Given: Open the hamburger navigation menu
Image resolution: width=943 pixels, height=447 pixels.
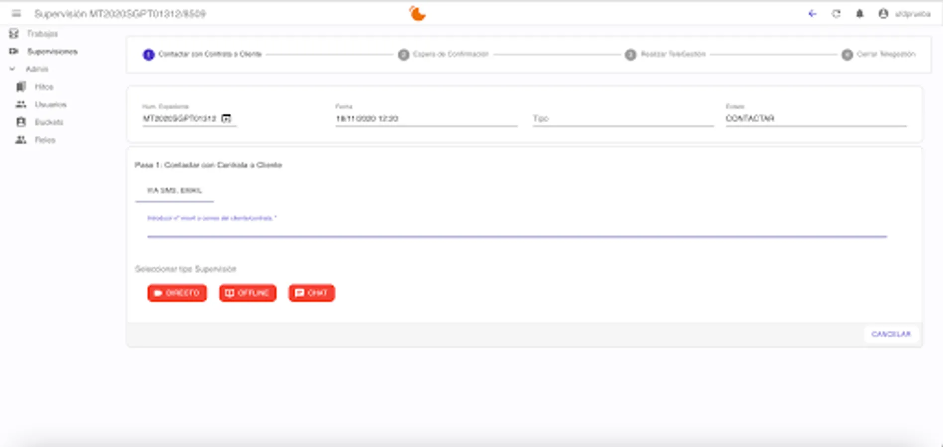Looking at the screenshot, I should click(17, 13).
